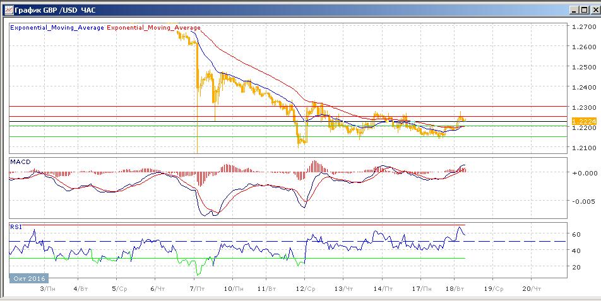Select the 20/Чт date on time axis
The height and width of the screenshot is (301, 601).
pos(534,288)
